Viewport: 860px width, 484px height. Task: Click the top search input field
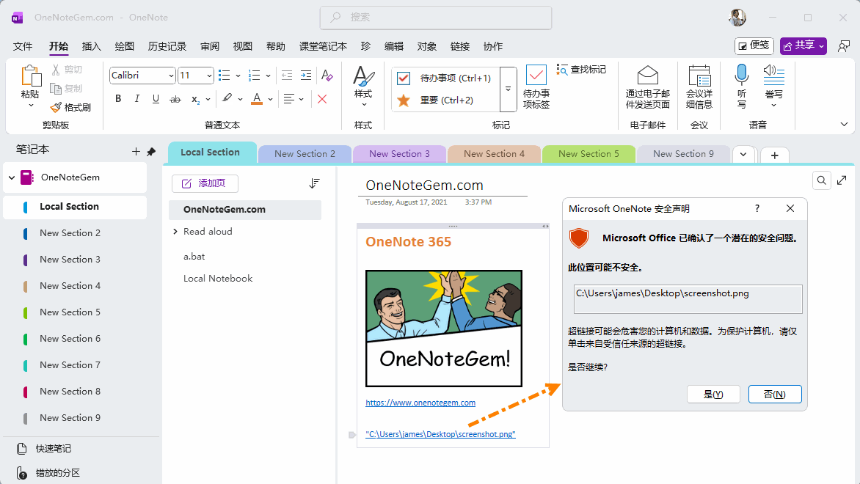[435, 18]
